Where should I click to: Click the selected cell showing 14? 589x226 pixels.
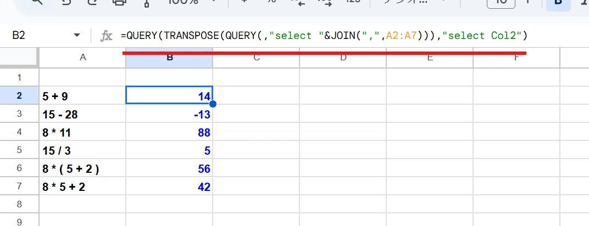click(x=169, y=96)
